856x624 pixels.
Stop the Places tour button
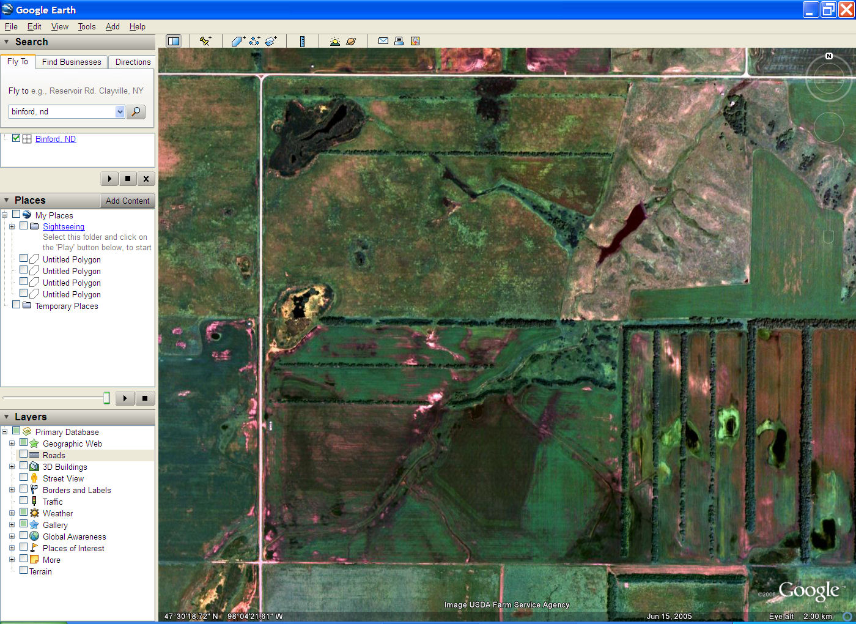click(x=145, y=398)
